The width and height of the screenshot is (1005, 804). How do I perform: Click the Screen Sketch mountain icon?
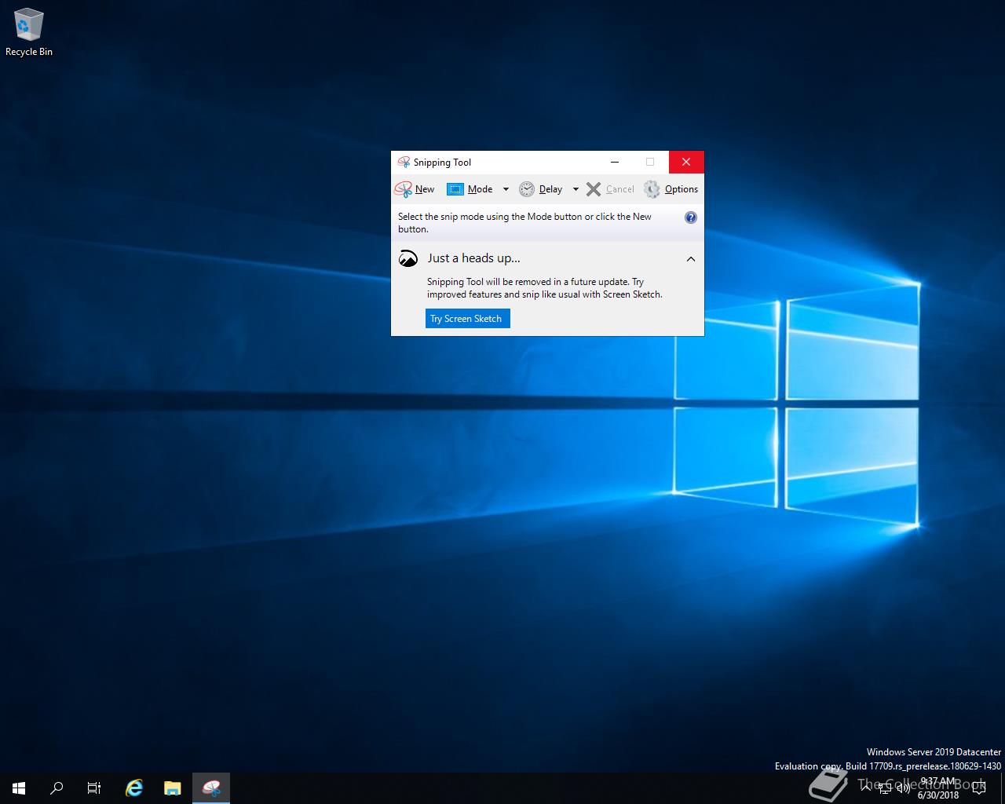tap(408, 258)
